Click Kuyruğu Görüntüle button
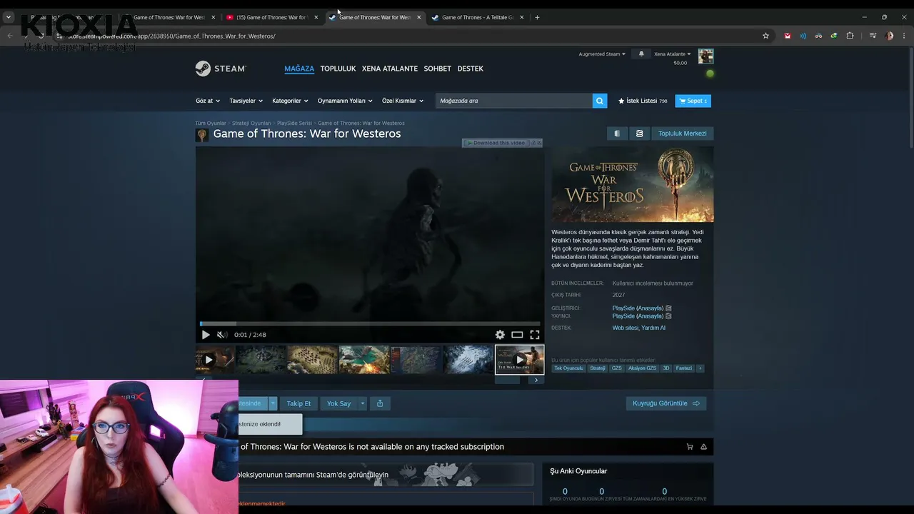The width and height of the screenshot is (914, 514). (x=666, y=403)
